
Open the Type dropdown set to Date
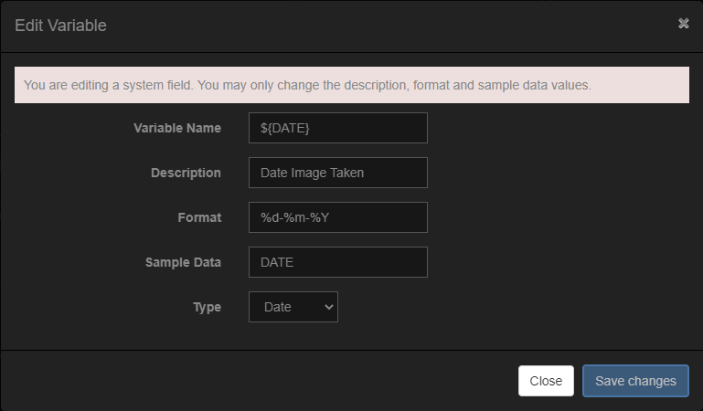point(293,307)
